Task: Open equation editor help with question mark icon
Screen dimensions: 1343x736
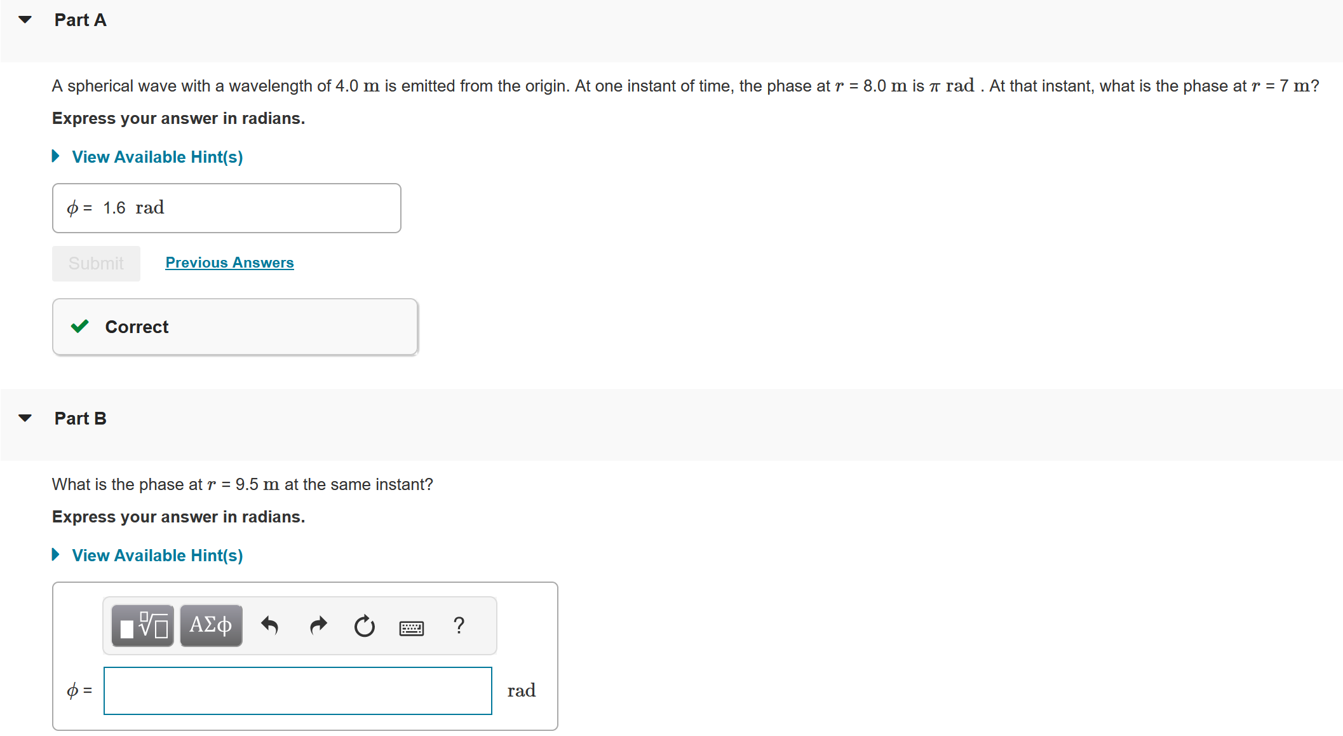Action: tap(459, 625)
